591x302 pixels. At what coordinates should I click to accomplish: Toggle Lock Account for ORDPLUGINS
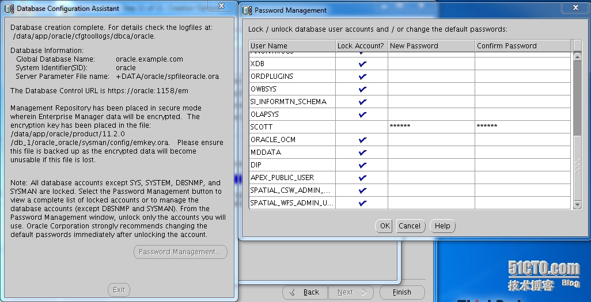coord(362,77)
